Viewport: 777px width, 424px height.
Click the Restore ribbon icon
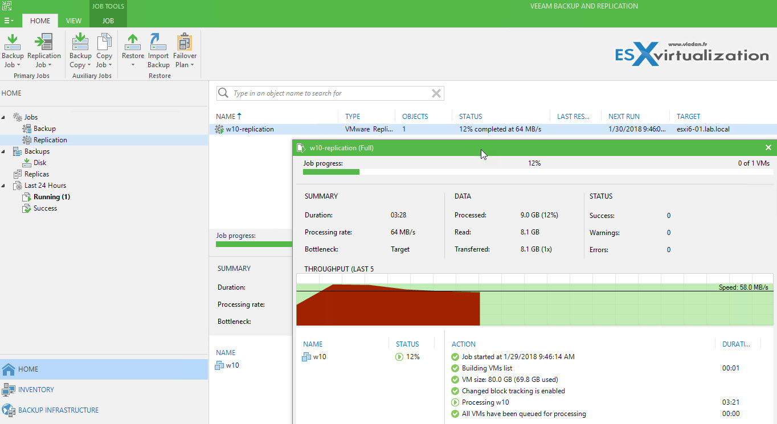133,43
